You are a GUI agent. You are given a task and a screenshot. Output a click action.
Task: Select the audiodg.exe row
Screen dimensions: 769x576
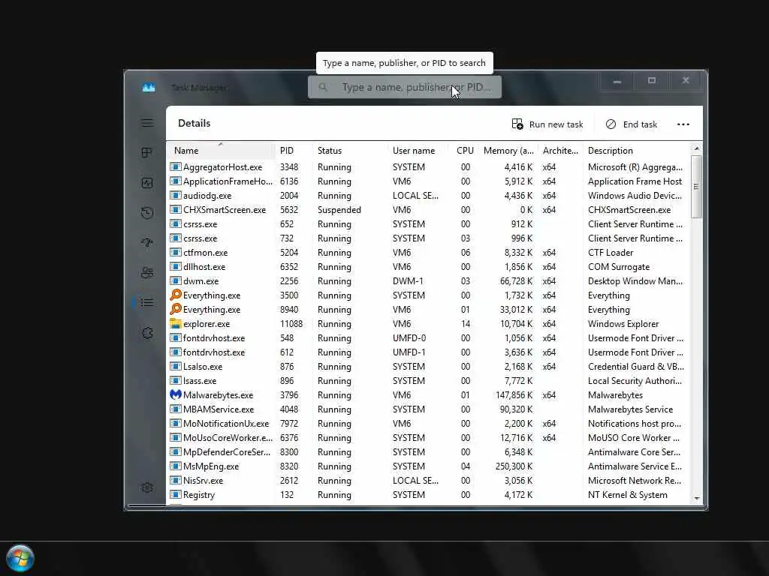[x=427, y=196]
